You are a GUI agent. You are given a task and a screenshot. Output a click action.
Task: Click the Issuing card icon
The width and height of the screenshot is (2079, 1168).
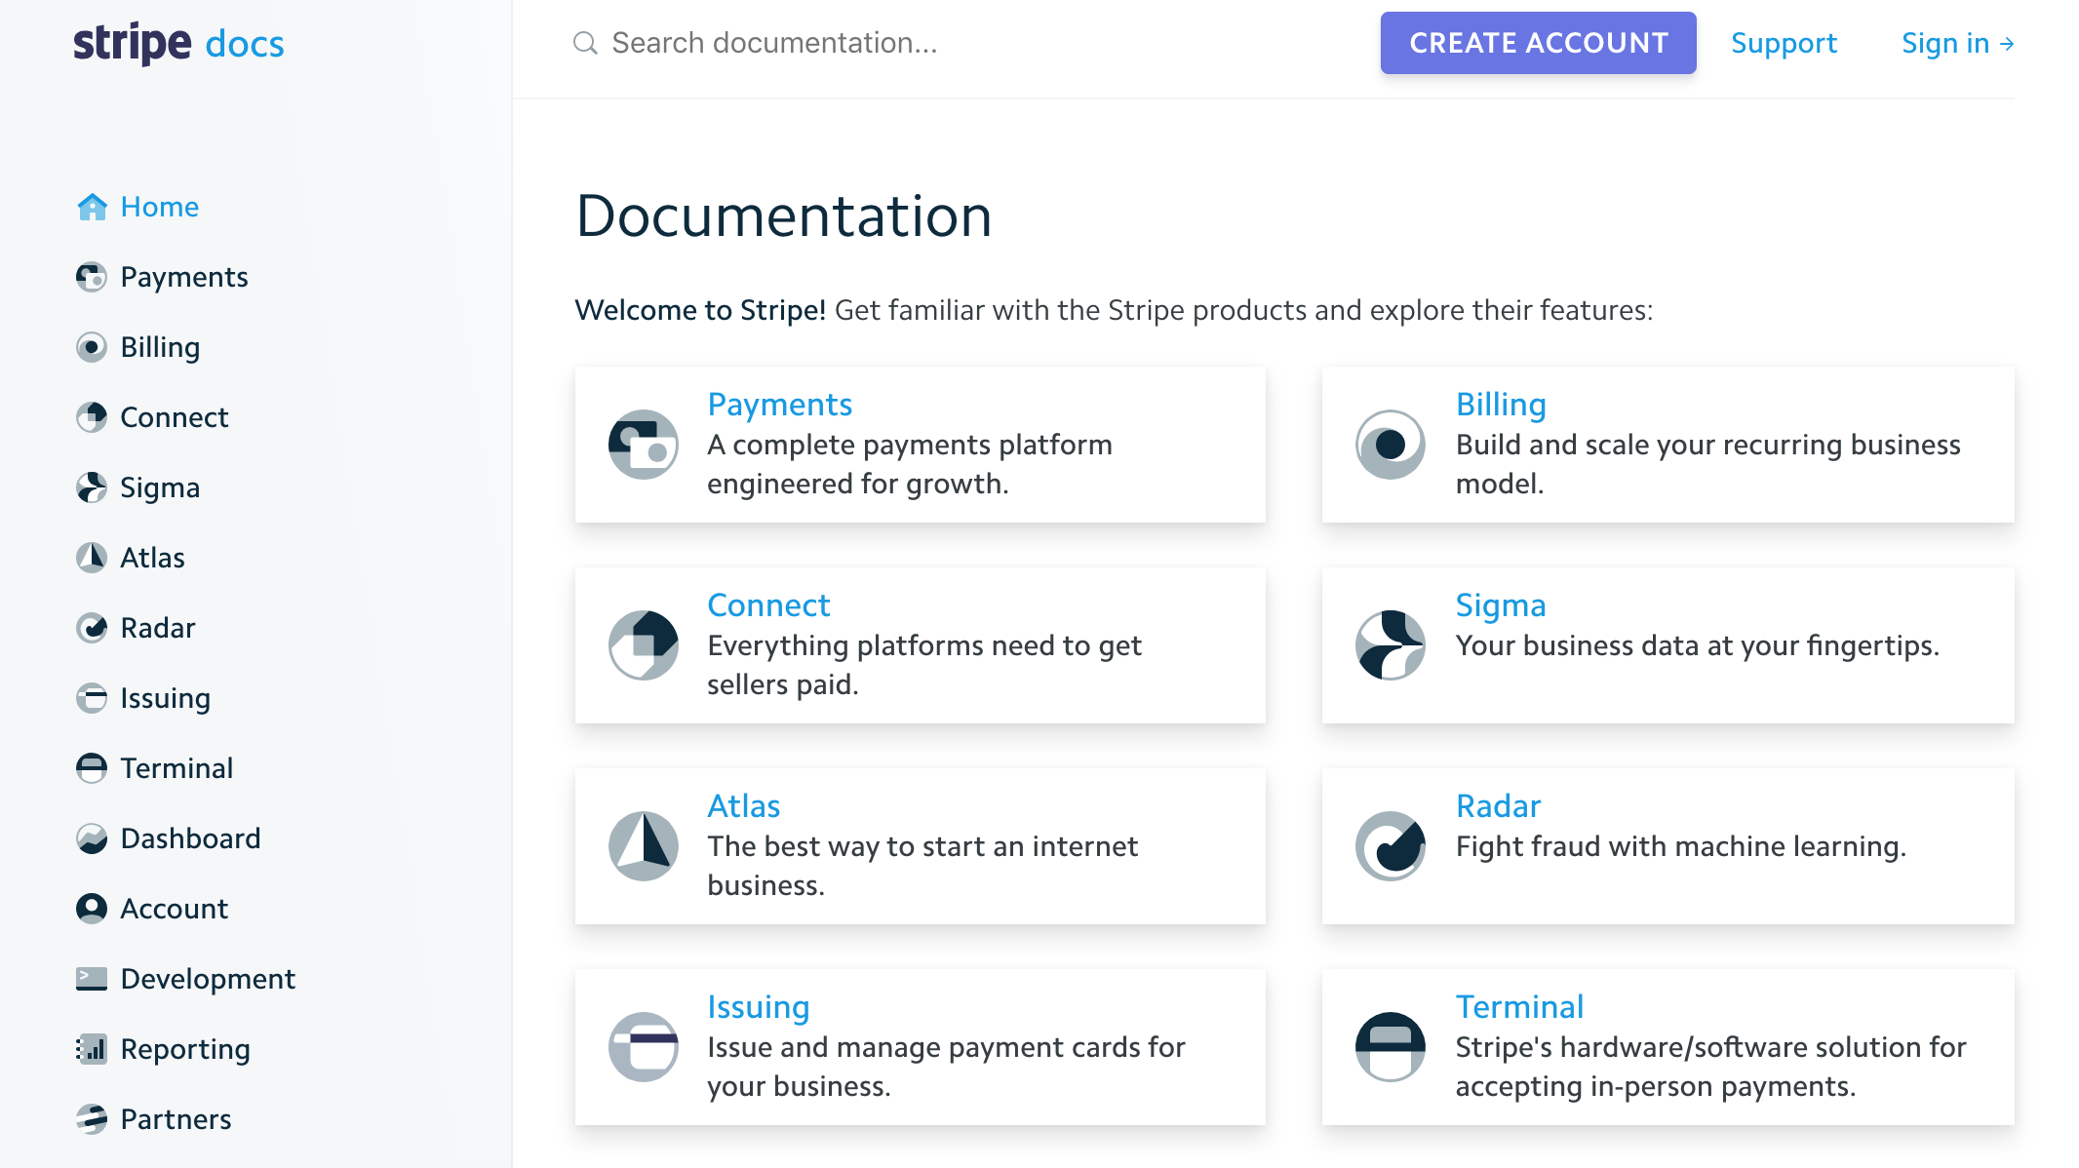644,1047
